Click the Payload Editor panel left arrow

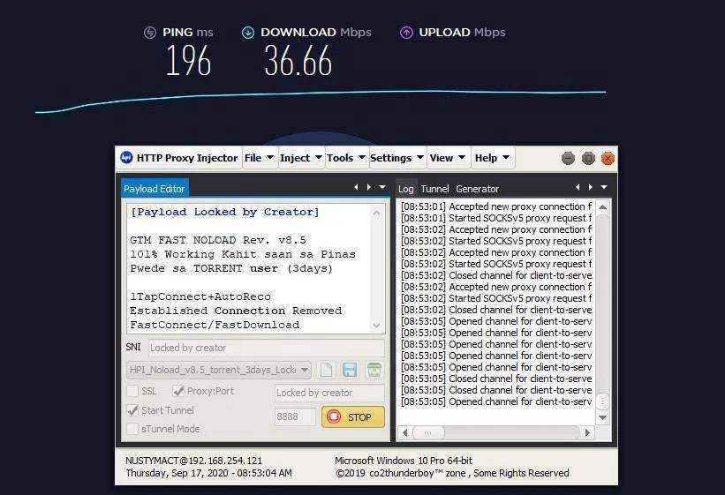(x=356, y=187)
